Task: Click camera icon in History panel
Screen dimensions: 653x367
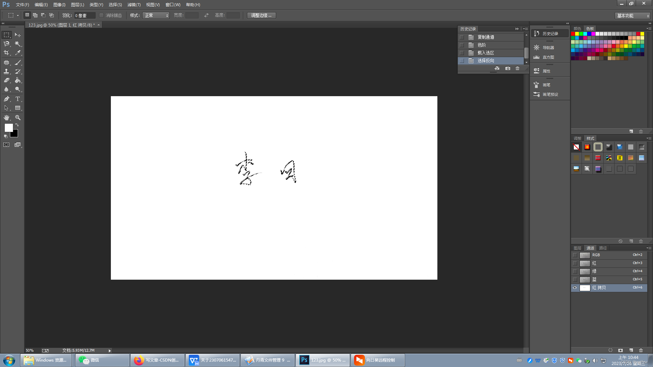Action: (508, 68)
